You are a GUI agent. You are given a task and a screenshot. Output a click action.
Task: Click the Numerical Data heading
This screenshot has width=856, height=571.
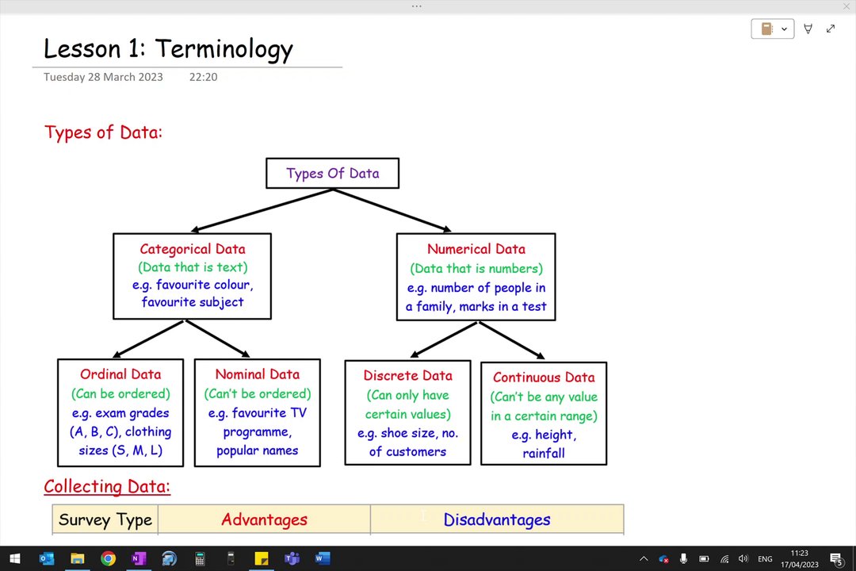point(476,249)
